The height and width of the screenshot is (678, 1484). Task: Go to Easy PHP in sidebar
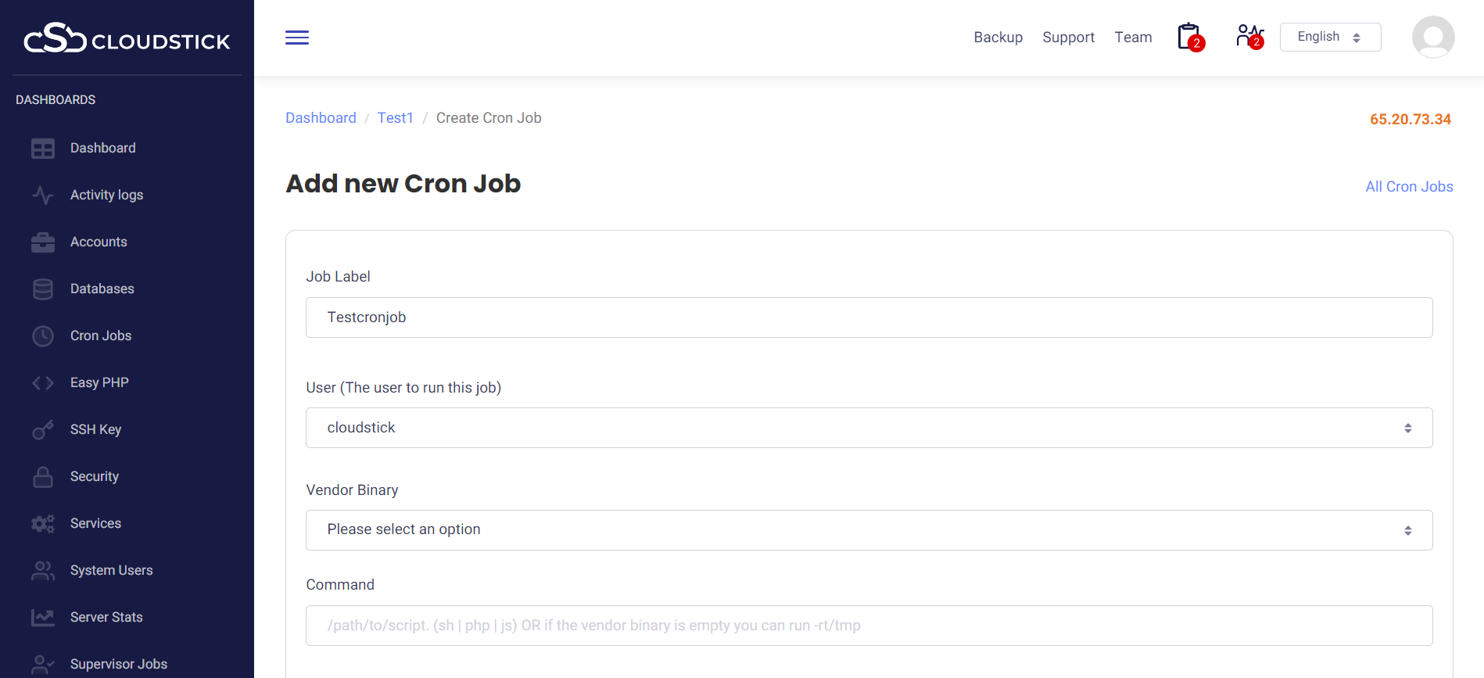(99, 382)
